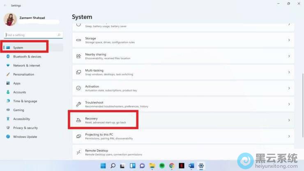Expand the Recovery row chevron
The width and height of the screenshot is (304, 171).
tap(289, 120)
